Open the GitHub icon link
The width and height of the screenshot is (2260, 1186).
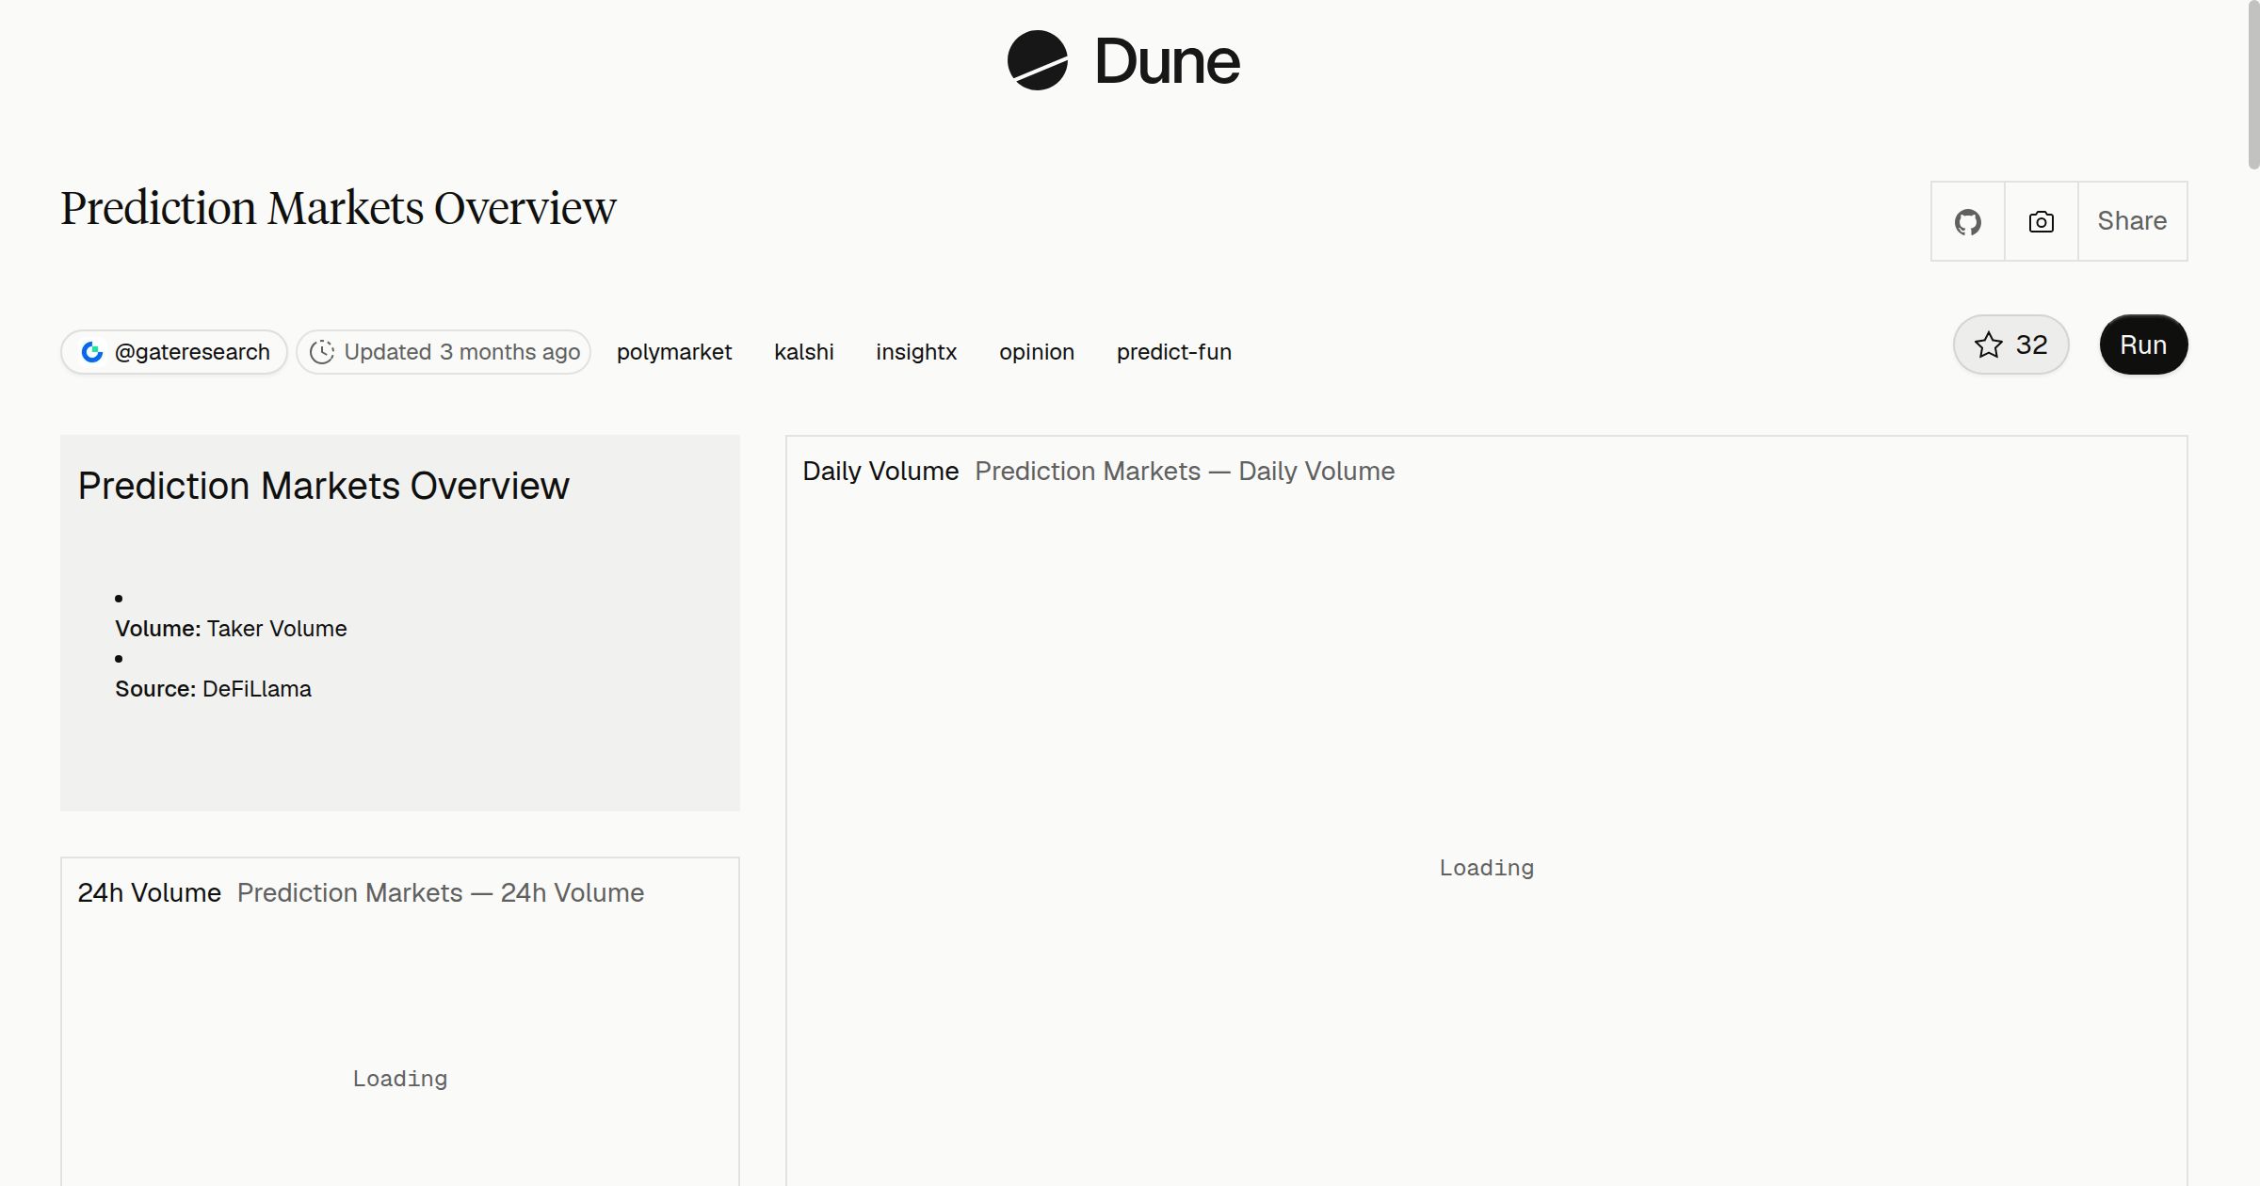pyautogui.click(x=1967, y=221)
